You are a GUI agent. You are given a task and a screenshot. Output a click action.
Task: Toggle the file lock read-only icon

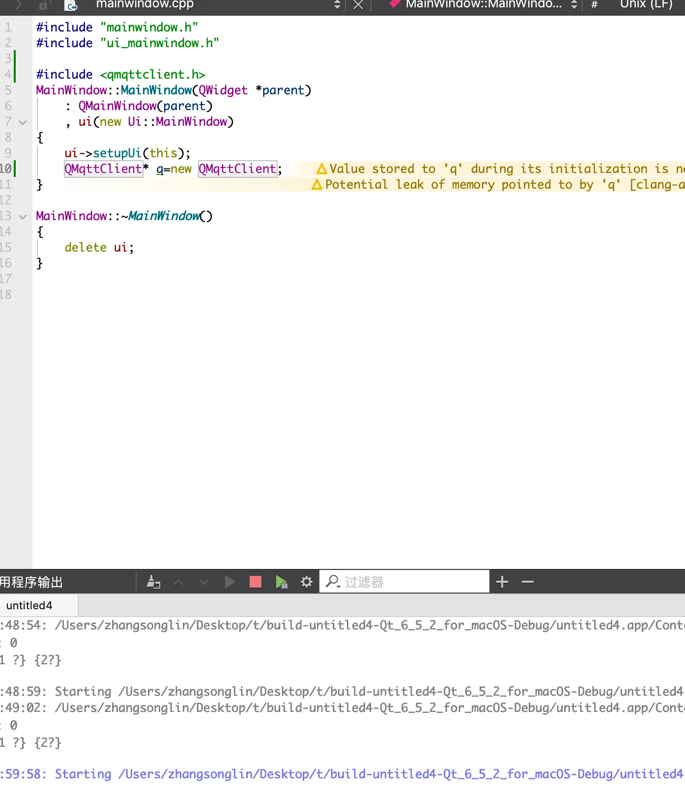tap(43, 5)
